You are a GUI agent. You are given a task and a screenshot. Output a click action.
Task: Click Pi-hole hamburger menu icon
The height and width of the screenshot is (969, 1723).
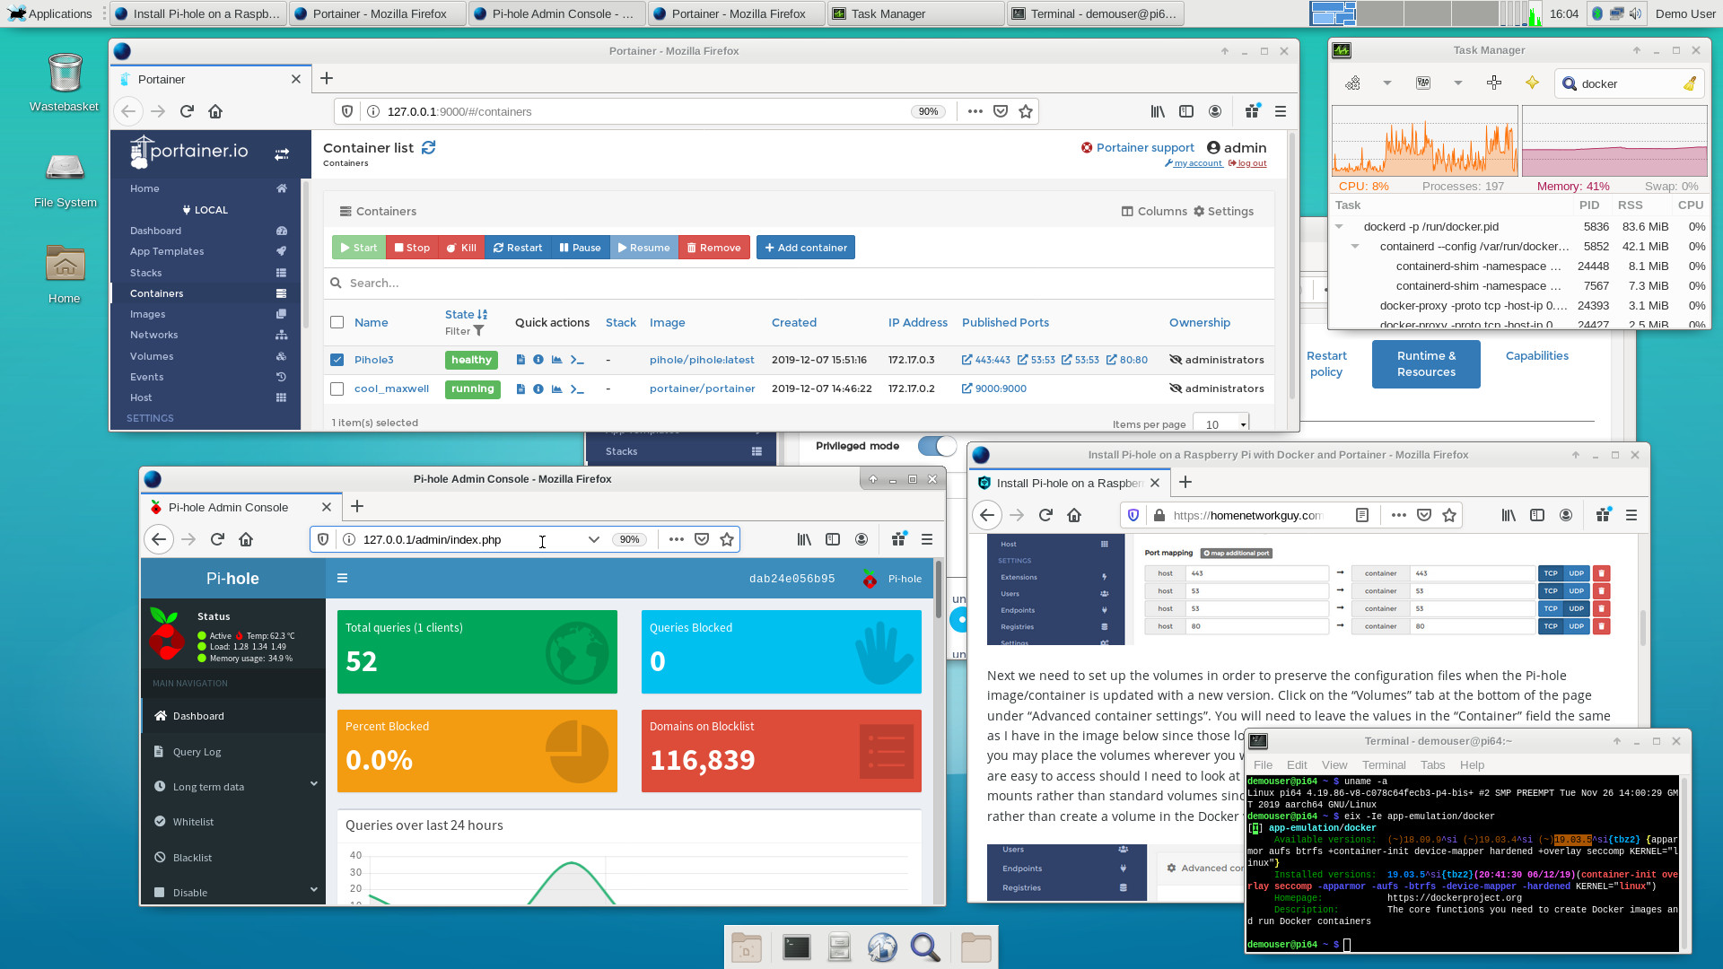point(342,578)
